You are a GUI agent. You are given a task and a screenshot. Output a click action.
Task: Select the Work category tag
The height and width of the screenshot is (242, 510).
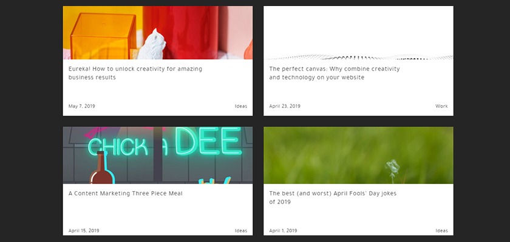point(442,106)
